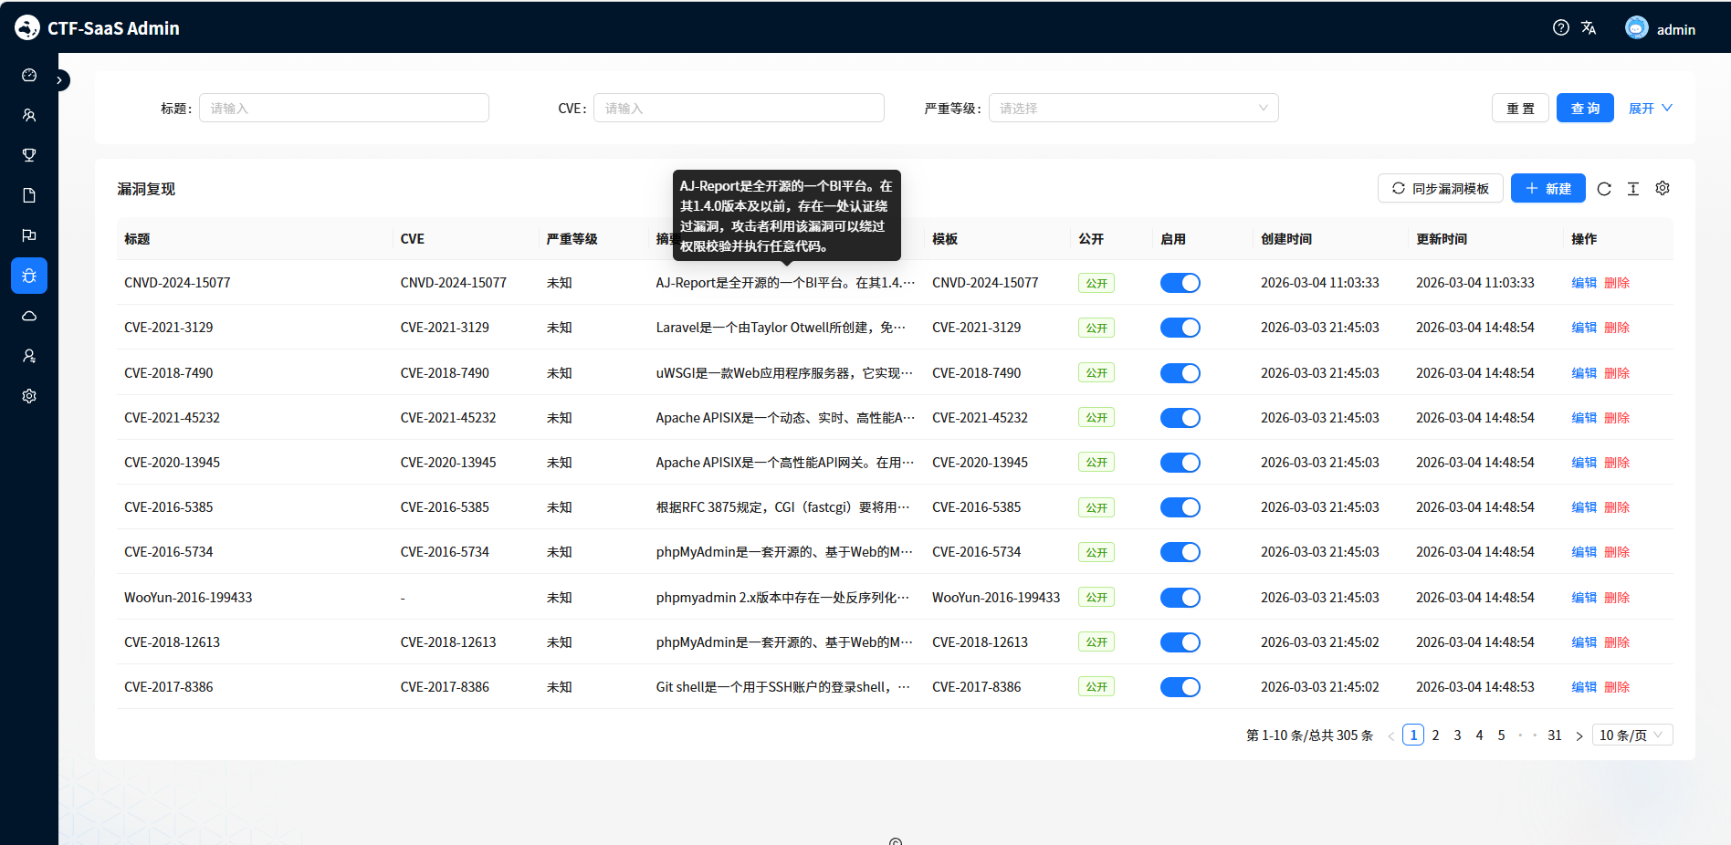Refresh the table with the reload icon
Viewport: 1731px width, 845px height.
1604,189
